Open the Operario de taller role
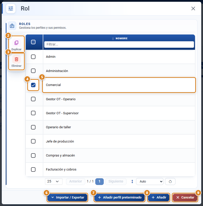 (x=119, y=127)
